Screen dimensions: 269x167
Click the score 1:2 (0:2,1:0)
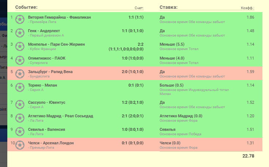(x=133, y=103)
